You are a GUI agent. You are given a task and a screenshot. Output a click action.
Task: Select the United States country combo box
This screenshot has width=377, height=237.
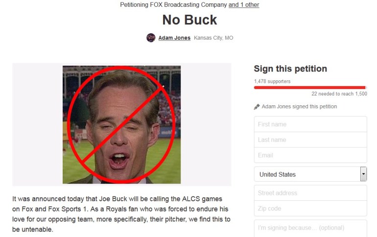point(310,174)
